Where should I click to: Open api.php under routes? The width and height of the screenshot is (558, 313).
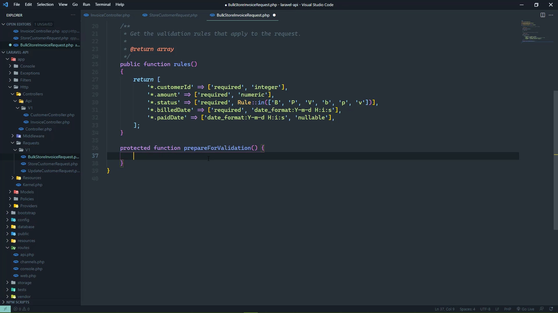tap(27, 254)
